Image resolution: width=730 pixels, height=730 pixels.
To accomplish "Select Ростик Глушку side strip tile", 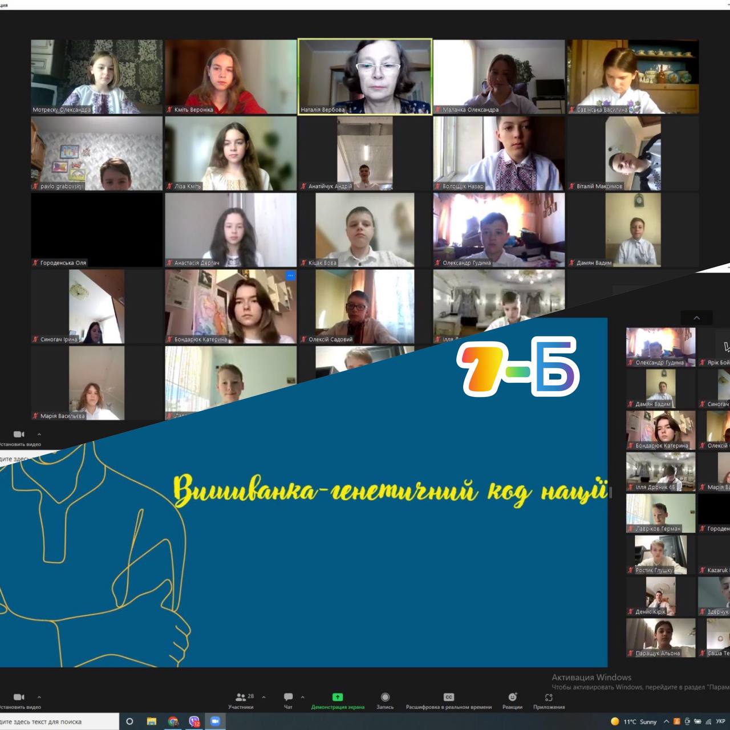I will pos(661,555).
